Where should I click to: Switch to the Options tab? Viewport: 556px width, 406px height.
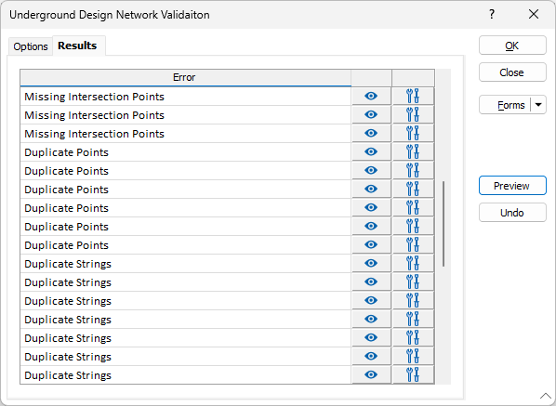(x=31, y=46)
